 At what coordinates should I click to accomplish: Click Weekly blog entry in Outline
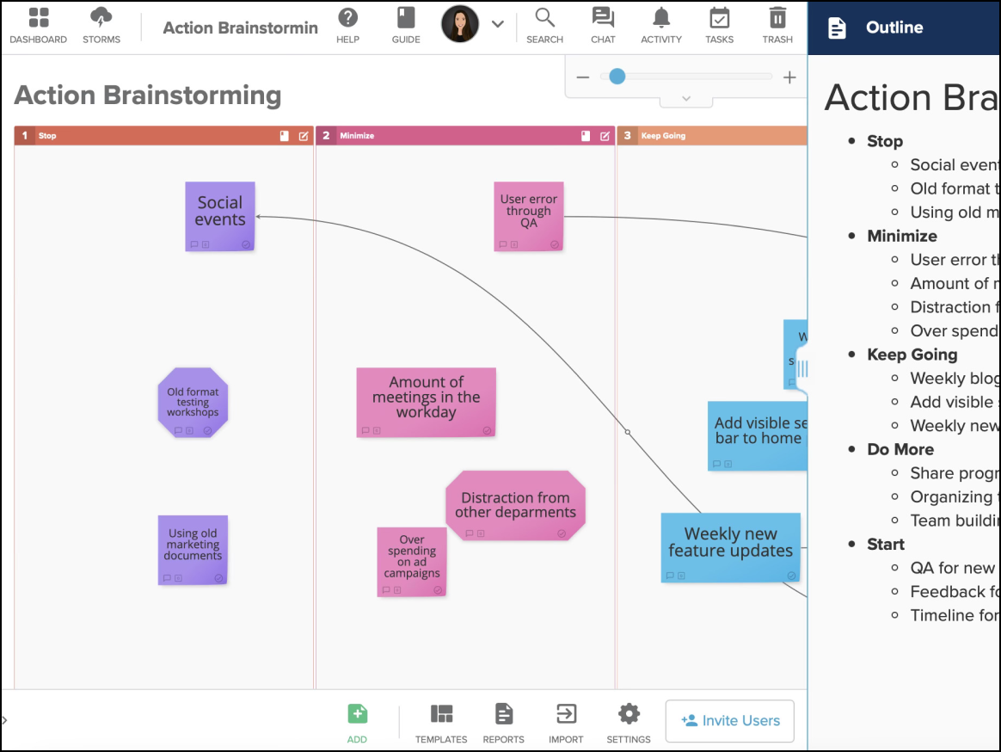click(955, 379)
